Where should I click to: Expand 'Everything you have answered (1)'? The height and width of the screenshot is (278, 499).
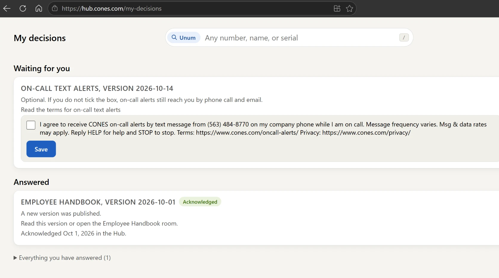coord(62,258)
